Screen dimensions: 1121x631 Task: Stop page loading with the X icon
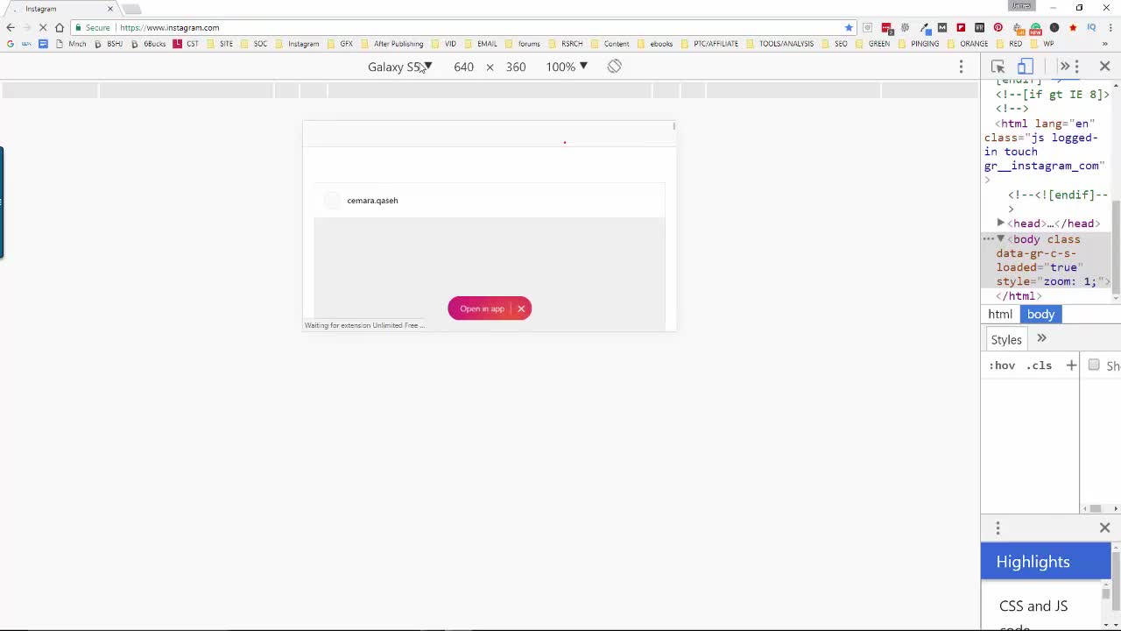coord(43,28)
